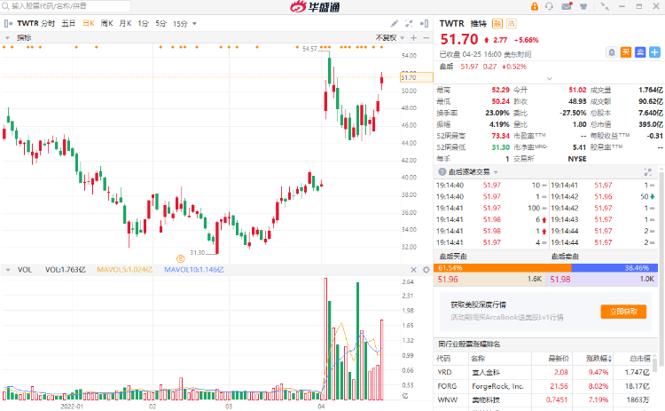Image resolution: width=665 pixels, height=411 pixels.
Task: Close the VOL indicator panel
Action: coord(413,270)
